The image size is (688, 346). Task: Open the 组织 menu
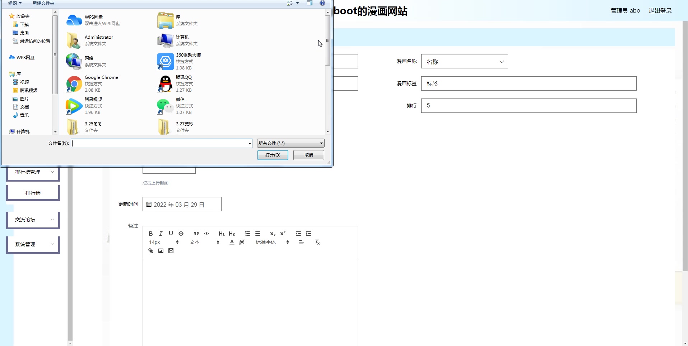pyautogui.click(x=15, y=3)
